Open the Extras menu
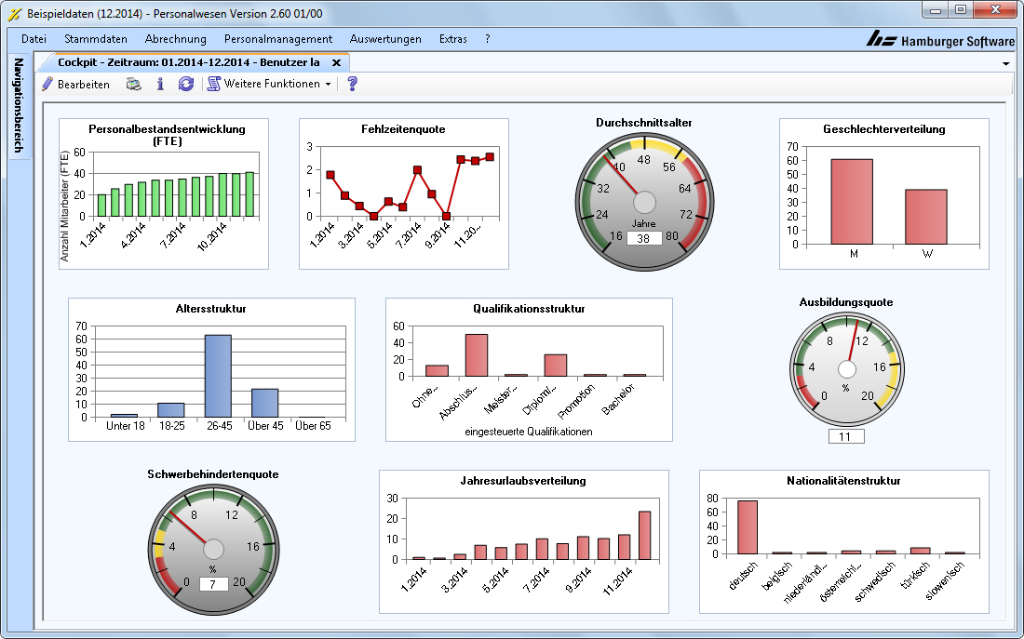Screen dimensions: 1024x639 point(453,39)
